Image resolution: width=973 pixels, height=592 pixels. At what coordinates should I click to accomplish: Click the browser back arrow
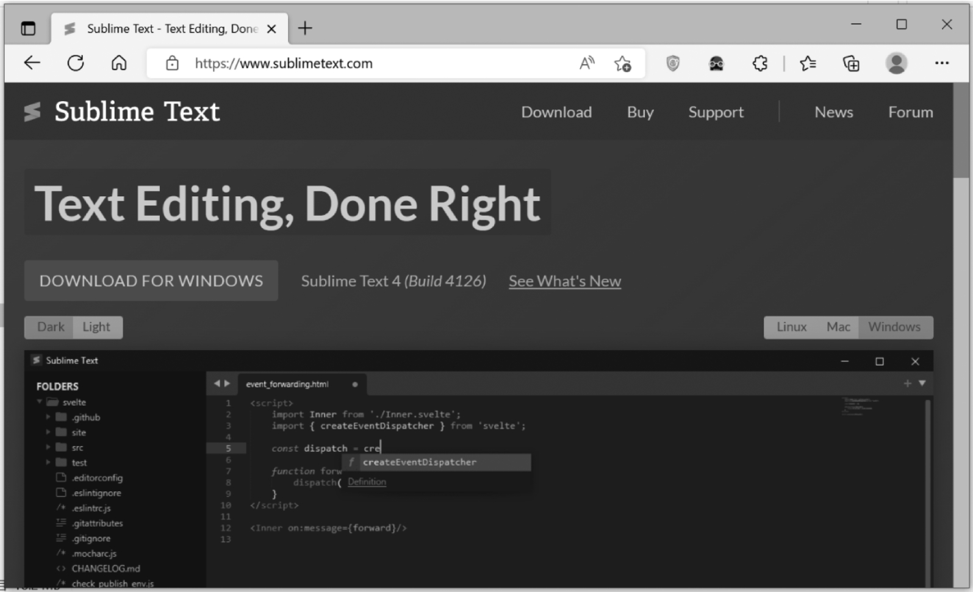point(32,63)
